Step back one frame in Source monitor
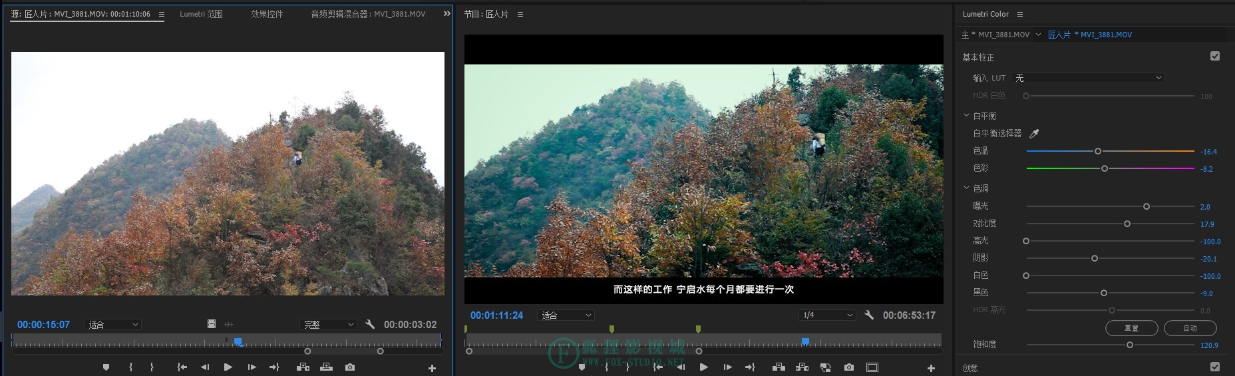 pos(205,367)
